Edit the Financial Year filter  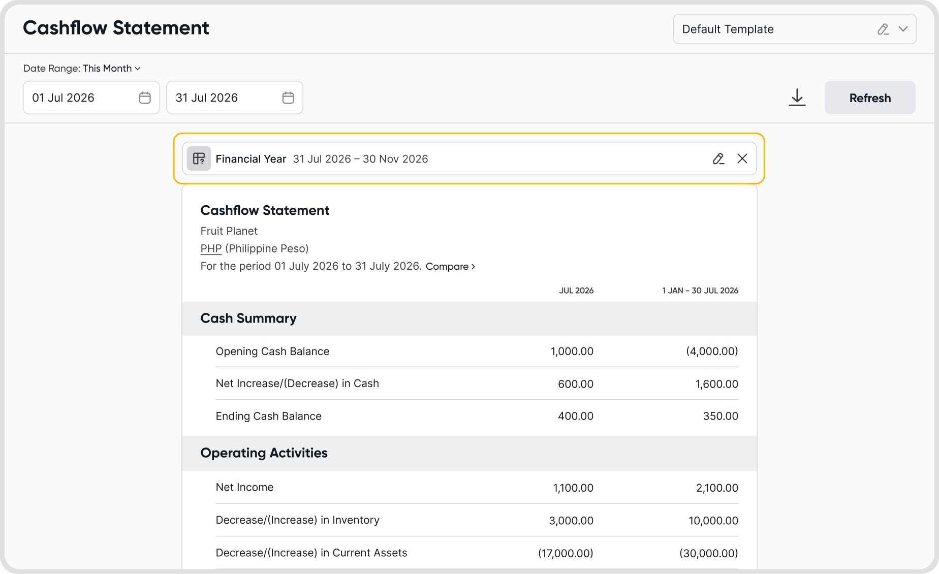pos(718,159)
